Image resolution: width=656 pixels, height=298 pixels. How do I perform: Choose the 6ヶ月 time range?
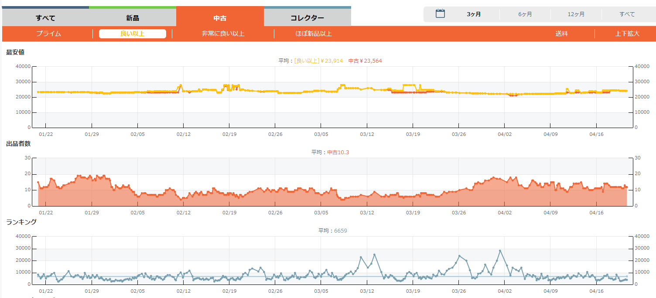(x=525, y=14)
